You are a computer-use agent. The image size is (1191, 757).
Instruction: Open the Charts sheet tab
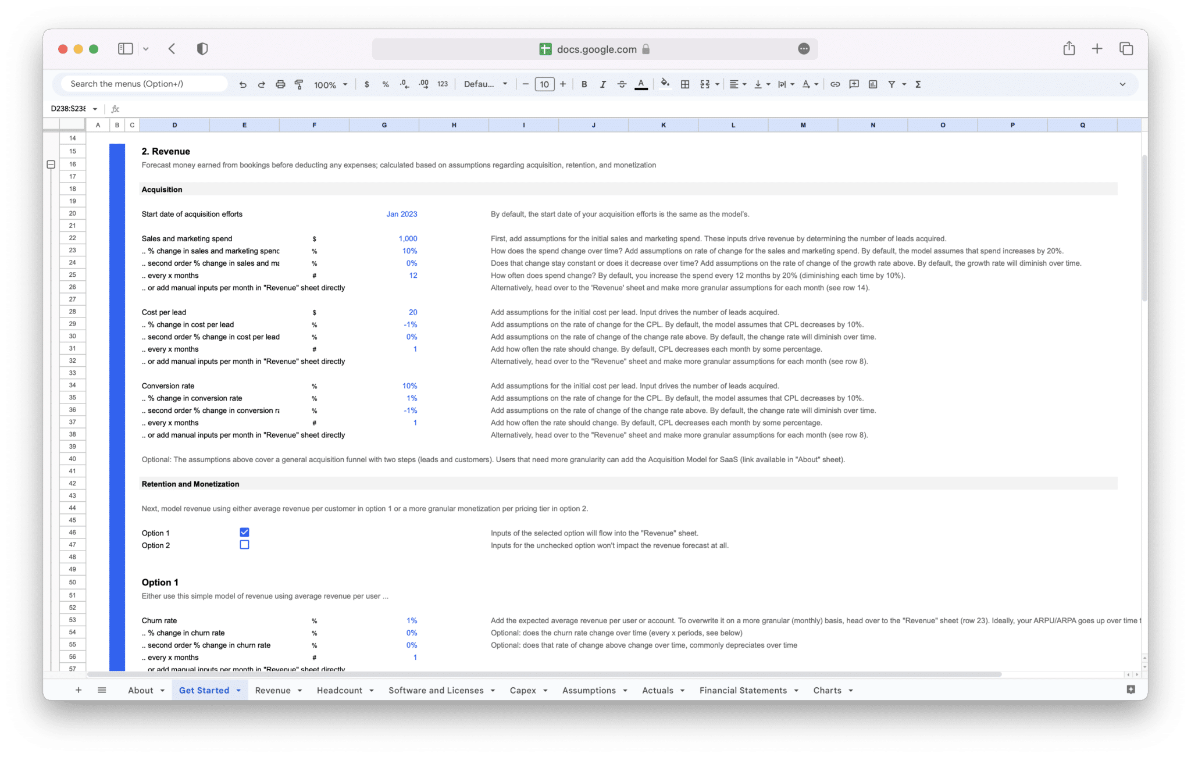(828, 690)
